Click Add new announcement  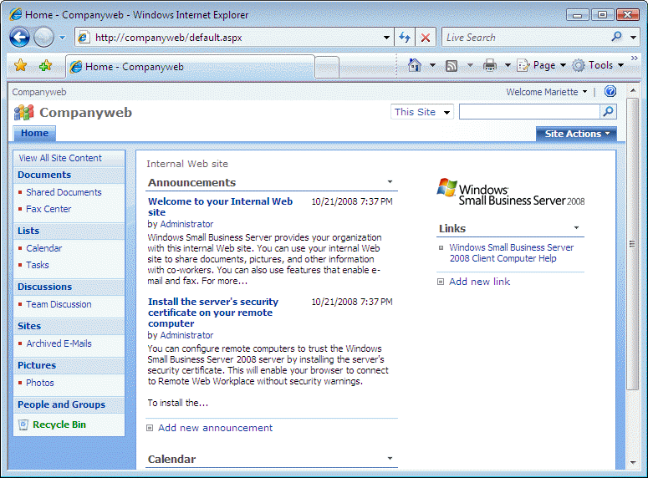coord(215,428)
